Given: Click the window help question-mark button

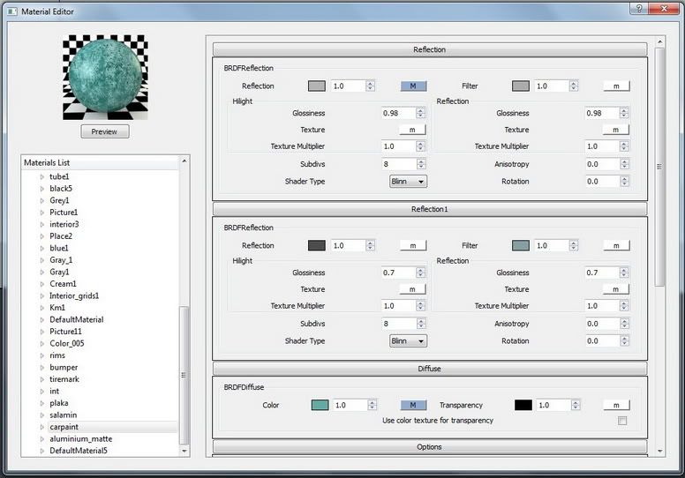Looking at the screenshot, I should click(639, 9).
